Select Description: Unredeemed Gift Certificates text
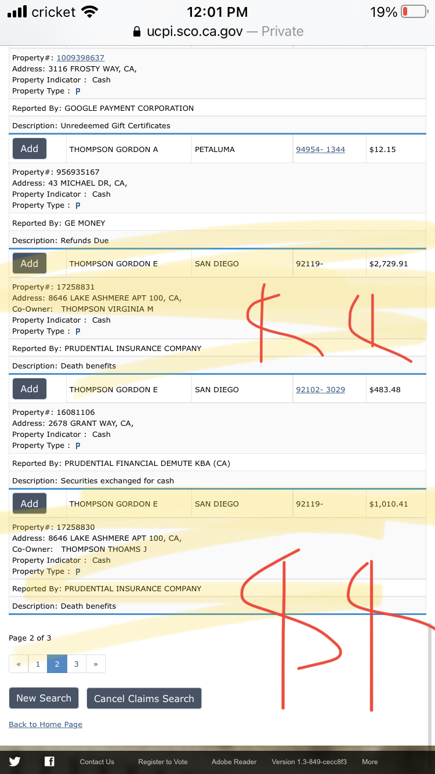 91,125
